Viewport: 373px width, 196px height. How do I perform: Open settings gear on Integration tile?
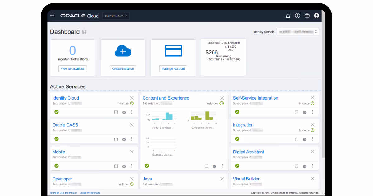point(305,139)
